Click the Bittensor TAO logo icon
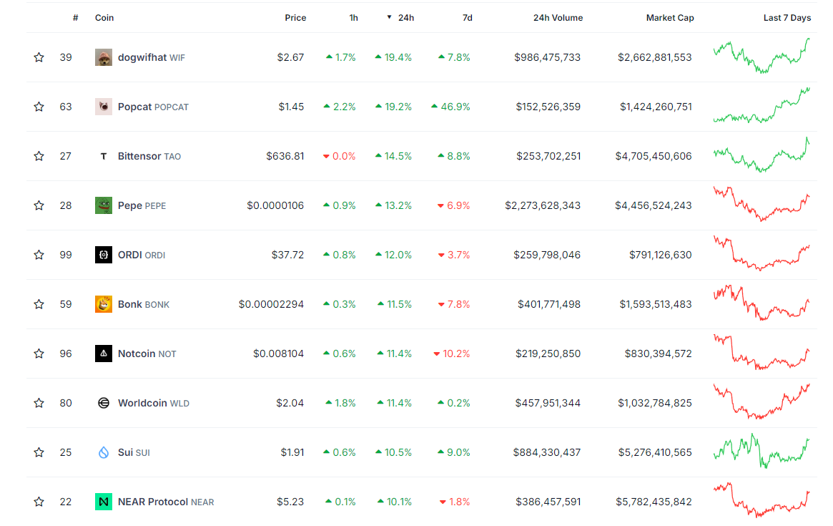Screen dimensions: 833x526 click(104, 156)
